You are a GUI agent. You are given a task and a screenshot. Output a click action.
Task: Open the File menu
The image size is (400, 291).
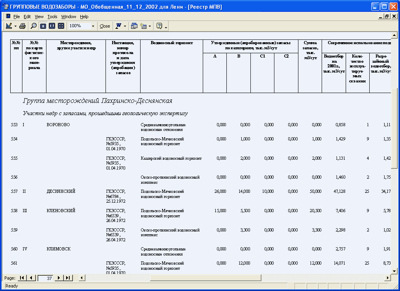pyautogui.click(x=17, y=17)
